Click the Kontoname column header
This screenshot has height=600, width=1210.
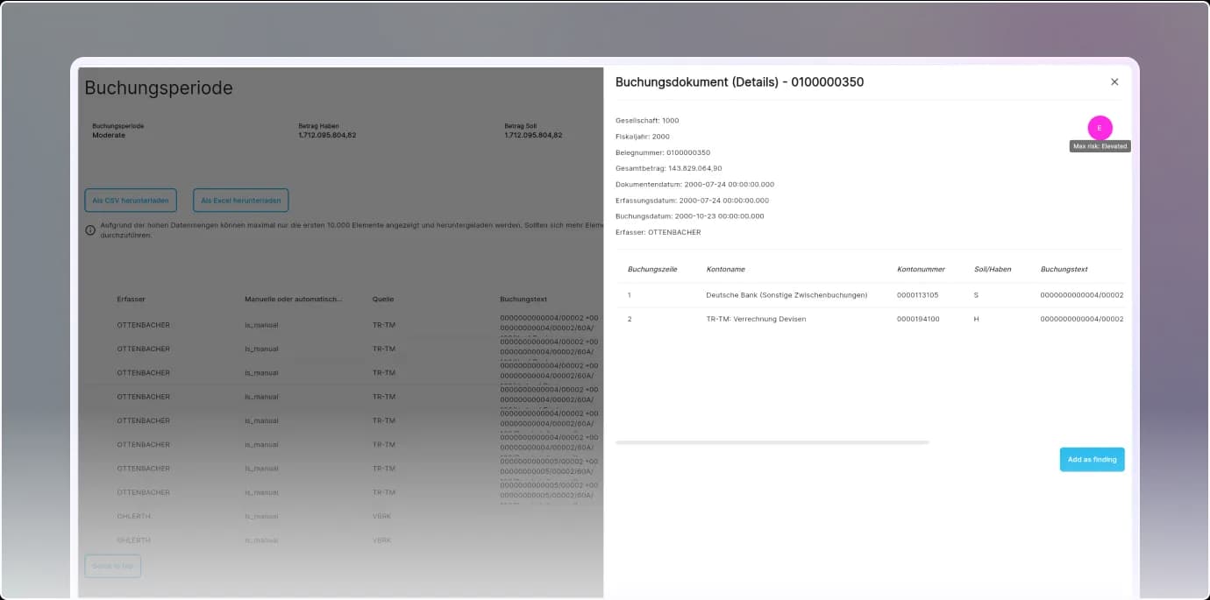[x=725, y=270]
